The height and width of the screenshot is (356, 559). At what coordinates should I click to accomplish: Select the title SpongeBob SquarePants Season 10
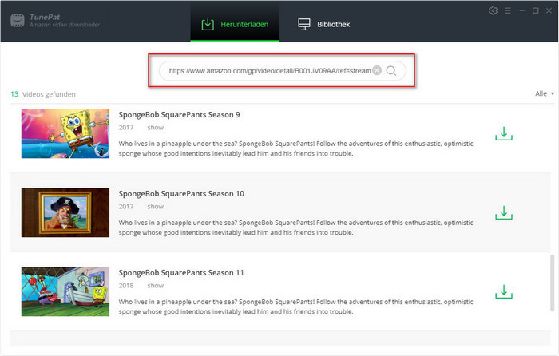pos(181,194)
